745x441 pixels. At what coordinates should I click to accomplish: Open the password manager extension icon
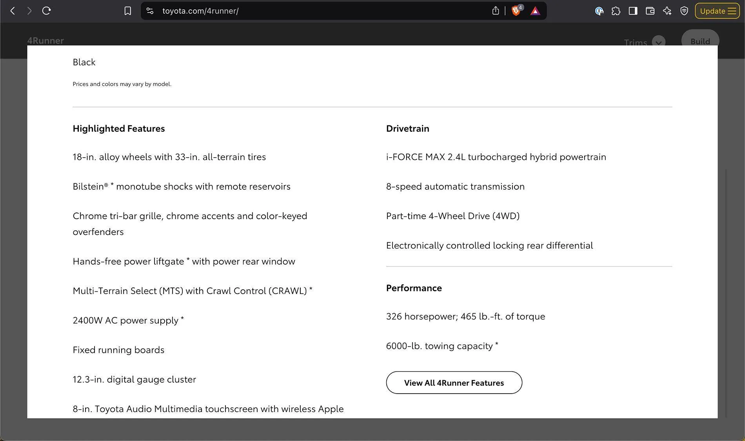point(599,11)
